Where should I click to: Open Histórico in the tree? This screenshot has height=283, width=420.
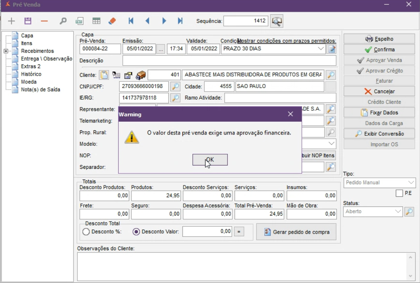point(31,74)
